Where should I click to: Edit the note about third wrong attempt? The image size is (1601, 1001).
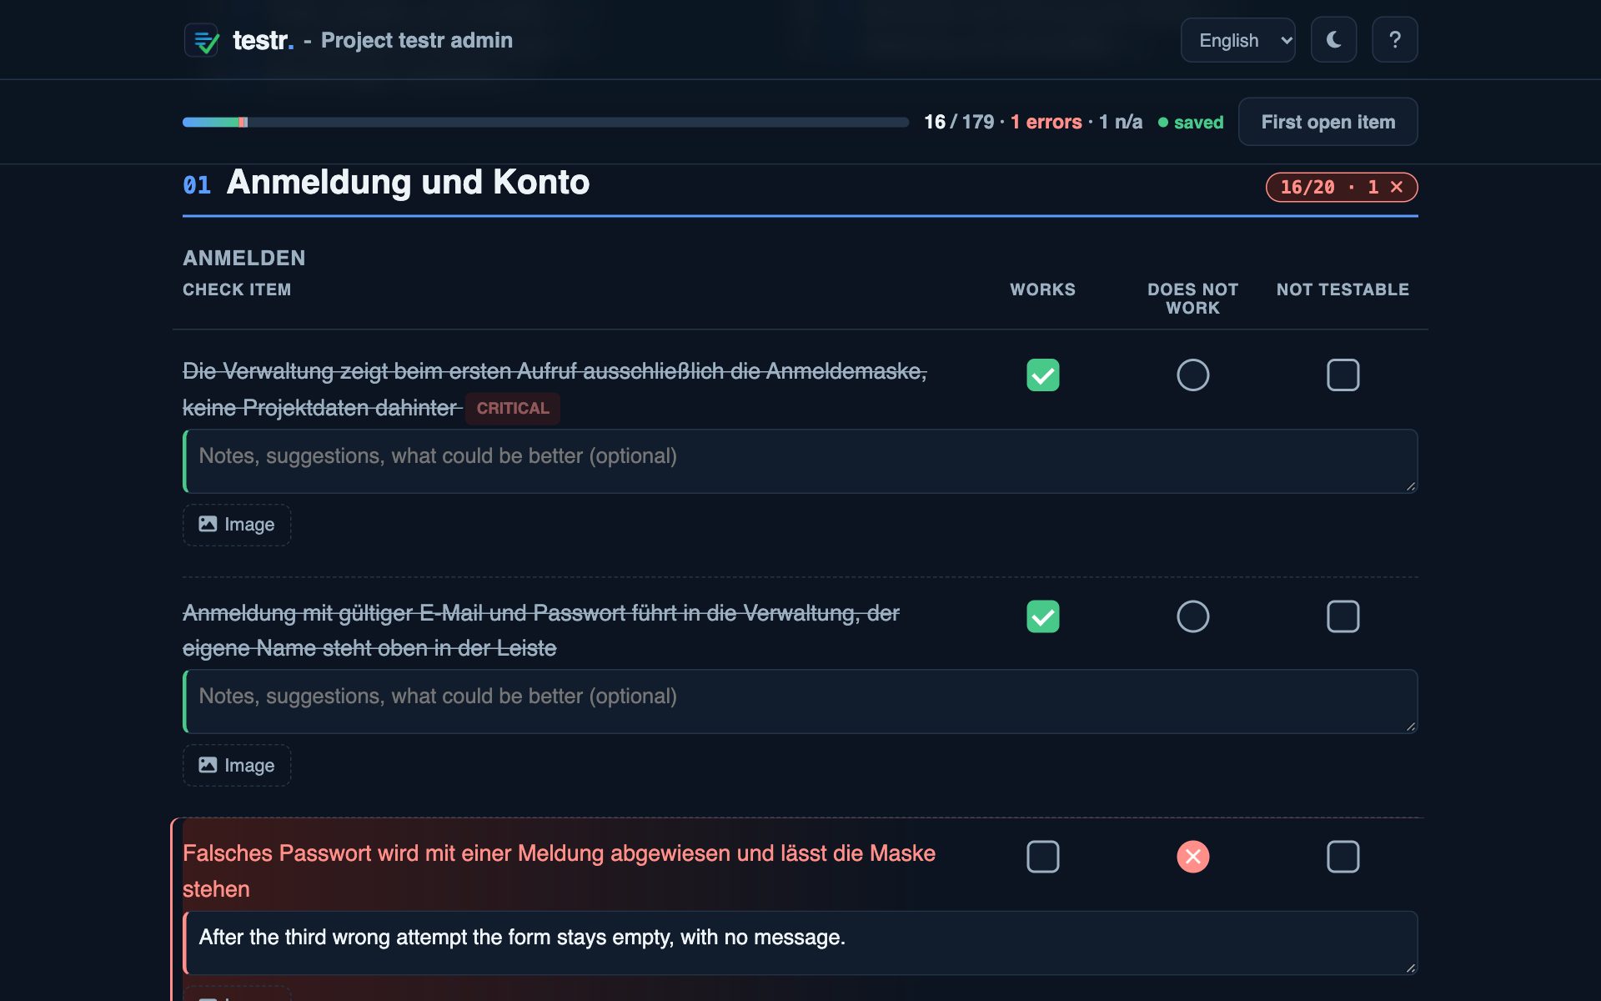click(800, 943)
